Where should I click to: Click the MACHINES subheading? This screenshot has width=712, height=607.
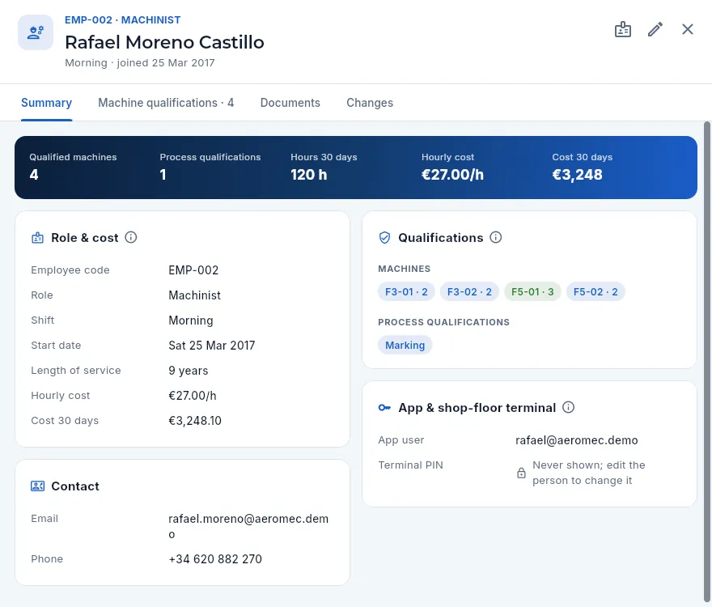click(404, 269)
